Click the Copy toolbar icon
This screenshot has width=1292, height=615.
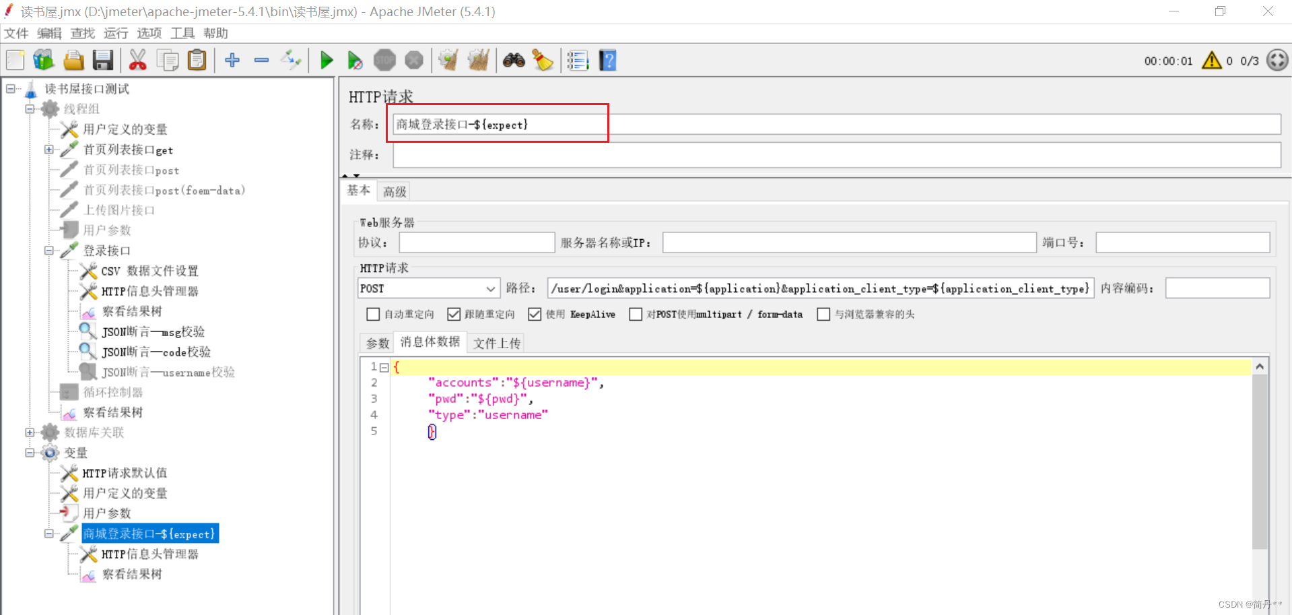tap(167, 61)
